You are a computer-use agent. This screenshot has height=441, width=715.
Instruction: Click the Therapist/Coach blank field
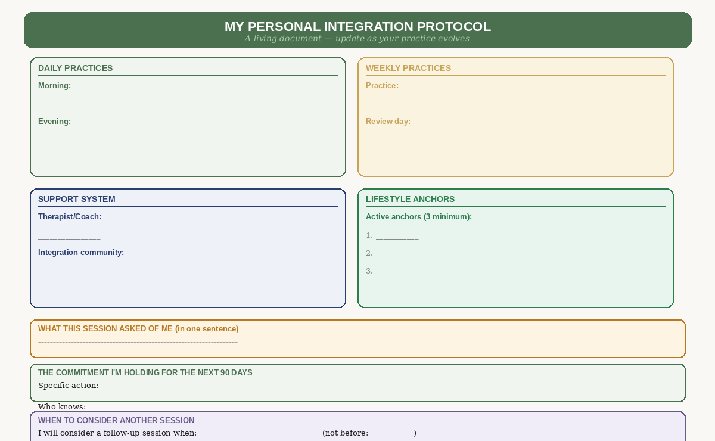[x=69, y=237]
